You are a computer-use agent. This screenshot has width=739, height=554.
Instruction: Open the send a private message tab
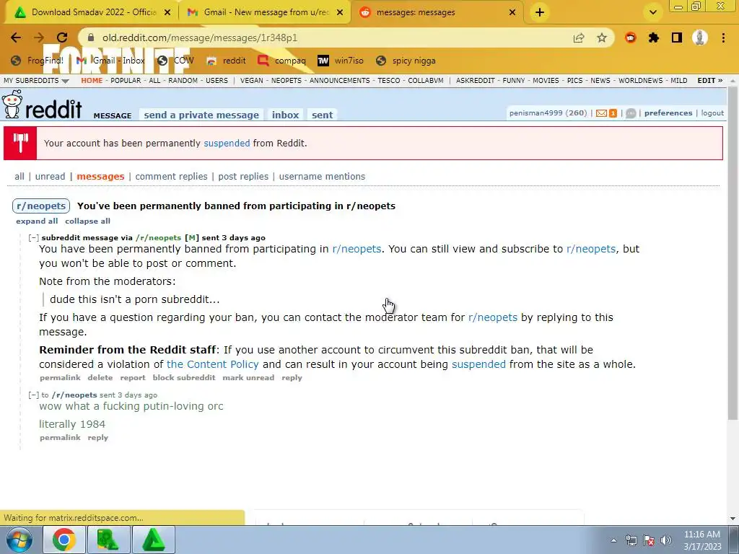201,115
